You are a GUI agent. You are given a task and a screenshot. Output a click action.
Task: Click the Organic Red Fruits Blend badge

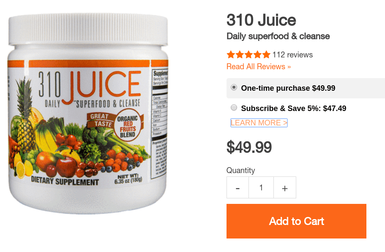(x=128, y=125)
